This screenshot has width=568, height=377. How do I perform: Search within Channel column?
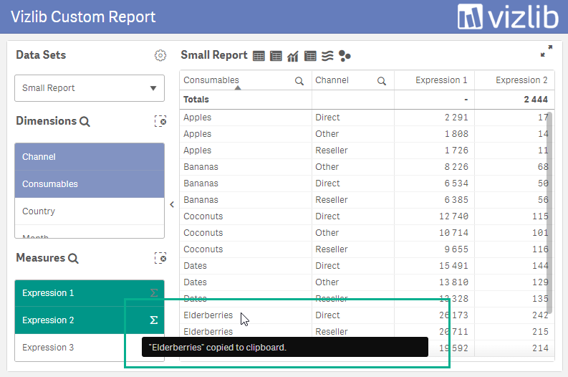pyautogui.click(x=382, y=81)
